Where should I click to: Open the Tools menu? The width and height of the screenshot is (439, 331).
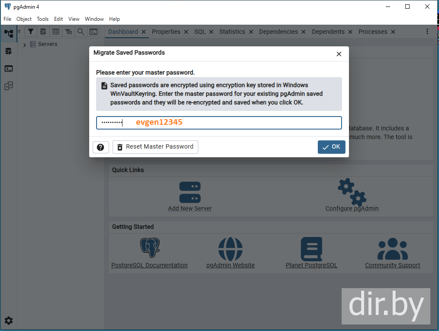click(x=42, y=19)
